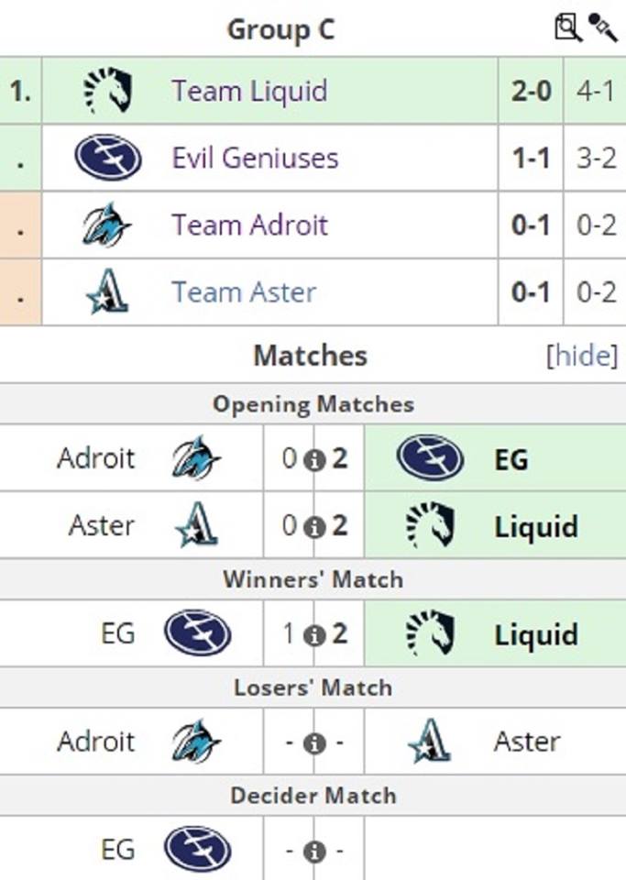
Task: Open info for Aster vs Liquid opening match
Action: coord(314,527)
